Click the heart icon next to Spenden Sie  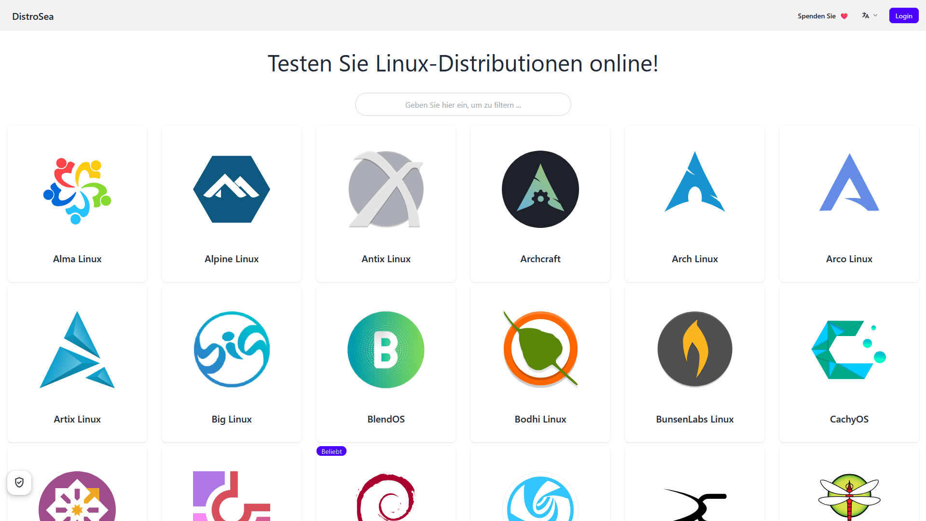[x=844, y=15]
